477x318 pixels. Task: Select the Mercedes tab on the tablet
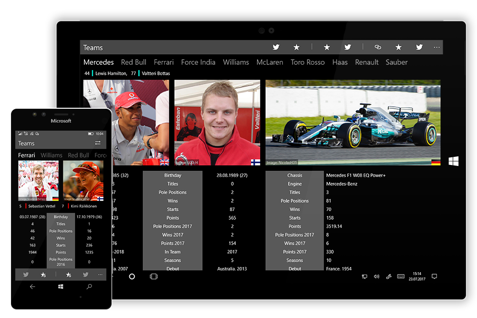[99, 62]
